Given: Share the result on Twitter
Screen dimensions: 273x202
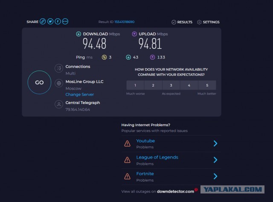Looking at the screenshot, I should pyautogui.click(x=50, y=21).
